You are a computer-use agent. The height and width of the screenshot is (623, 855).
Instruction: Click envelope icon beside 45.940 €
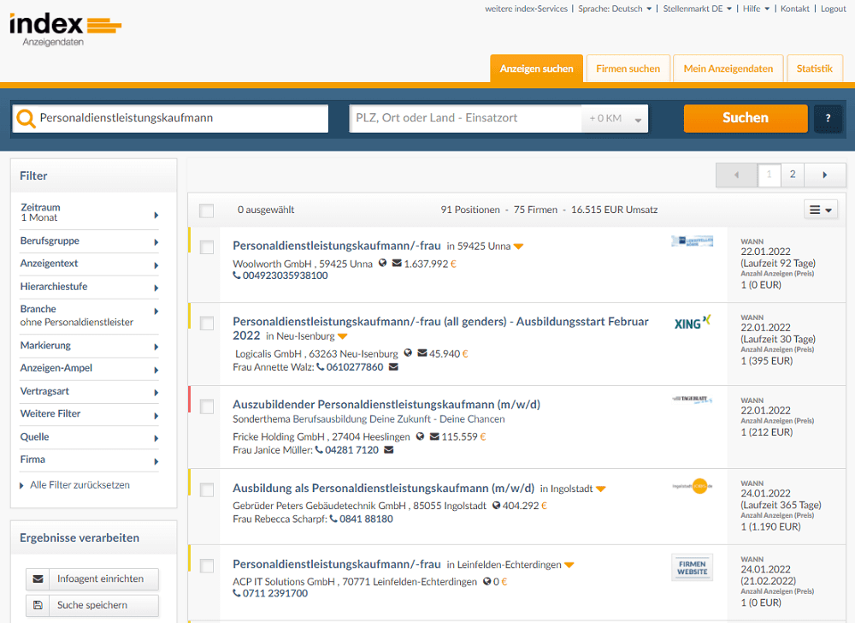(422, 353)
